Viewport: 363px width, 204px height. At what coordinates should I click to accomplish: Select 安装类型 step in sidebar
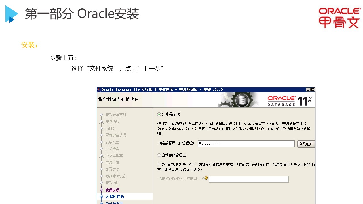click(113, 142)
